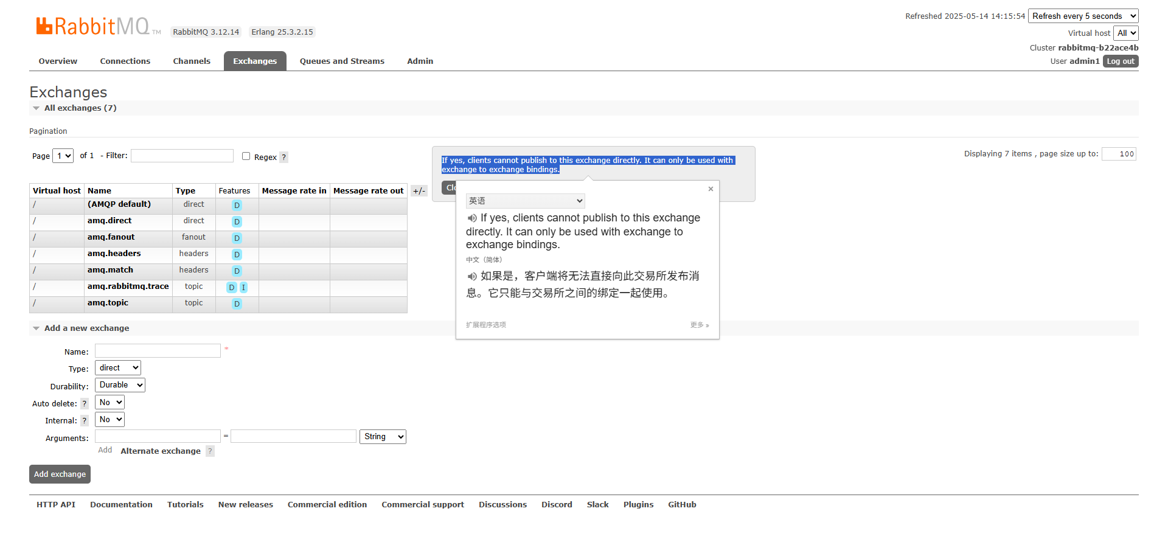
Task: Click the D badge in amq.headers row
Action: click(x=237, y=255)
